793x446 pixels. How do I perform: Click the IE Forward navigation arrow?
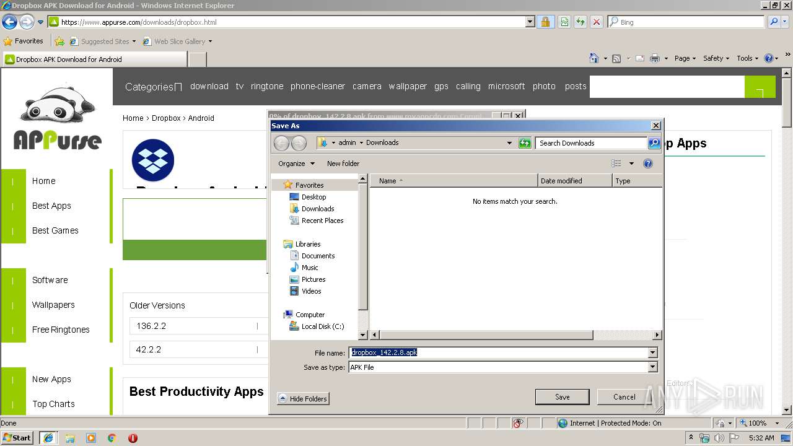[27, 22]
